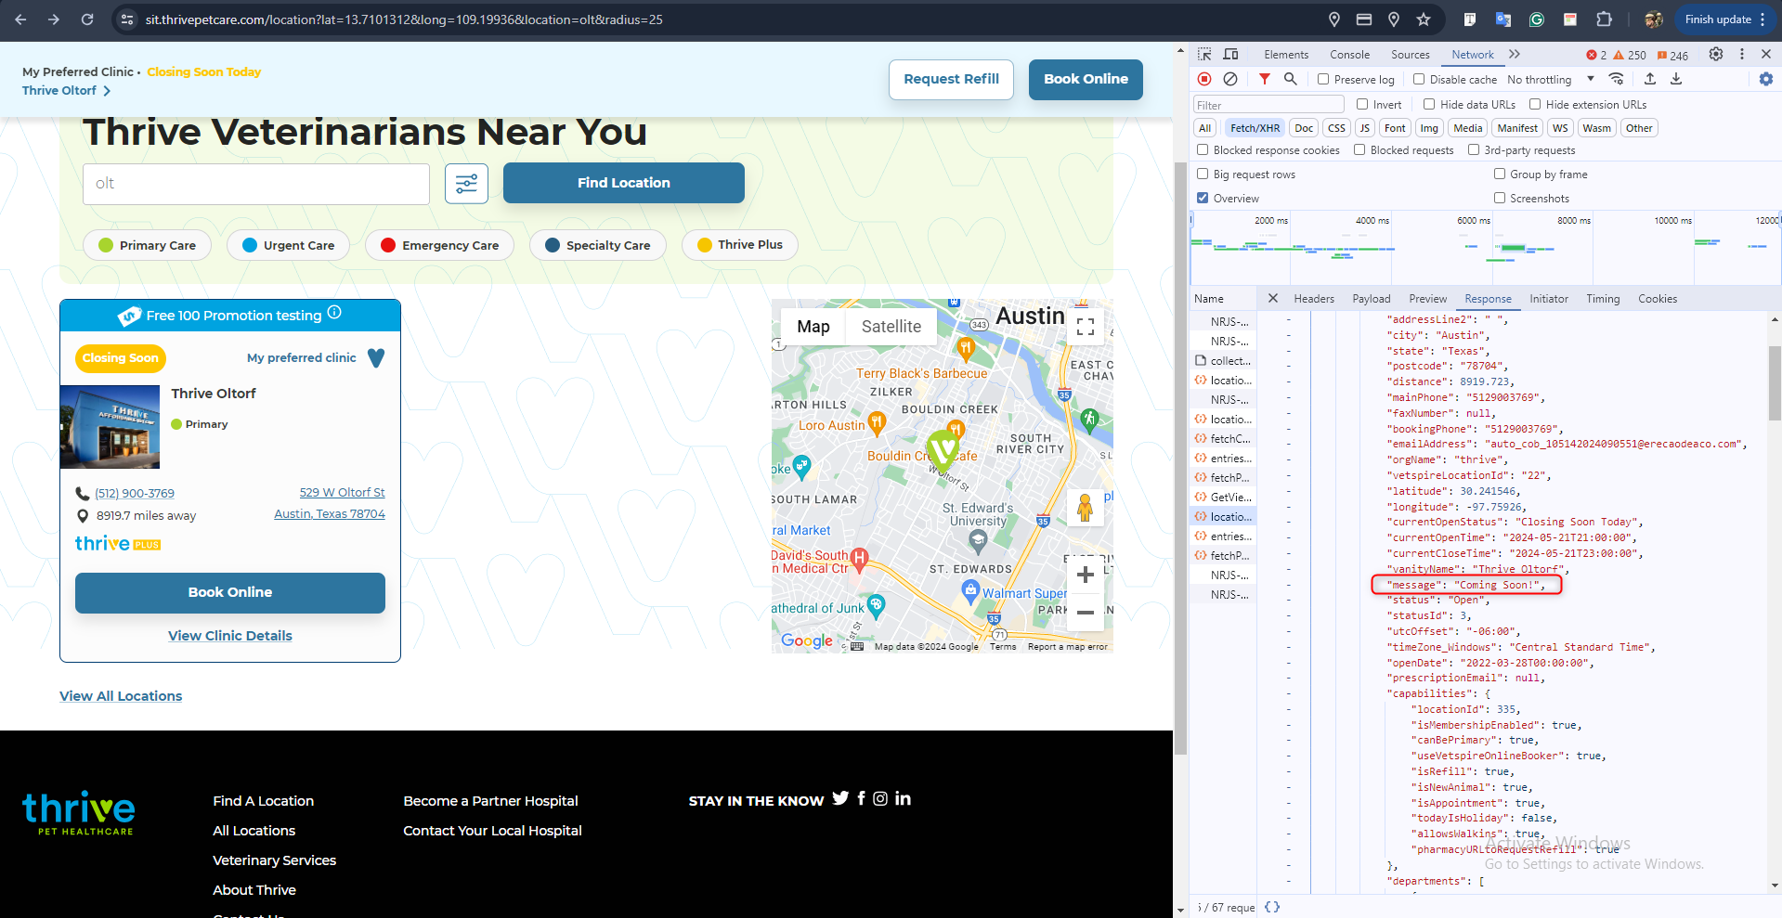Uncheck the Overview checkbox
1782x918 pixels.
(x=1203, y=198)
